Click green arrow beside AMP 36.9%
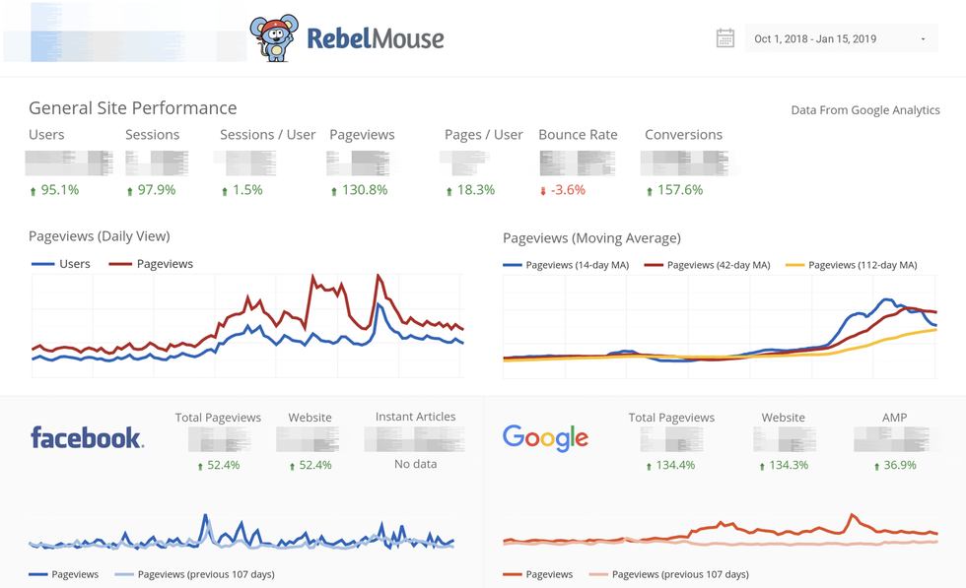 pos(876,466)
